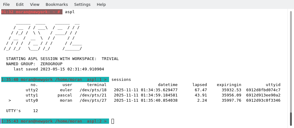This screenshot has height=128, width=294.
Task: Open the View menu
Action: (35, 4)
